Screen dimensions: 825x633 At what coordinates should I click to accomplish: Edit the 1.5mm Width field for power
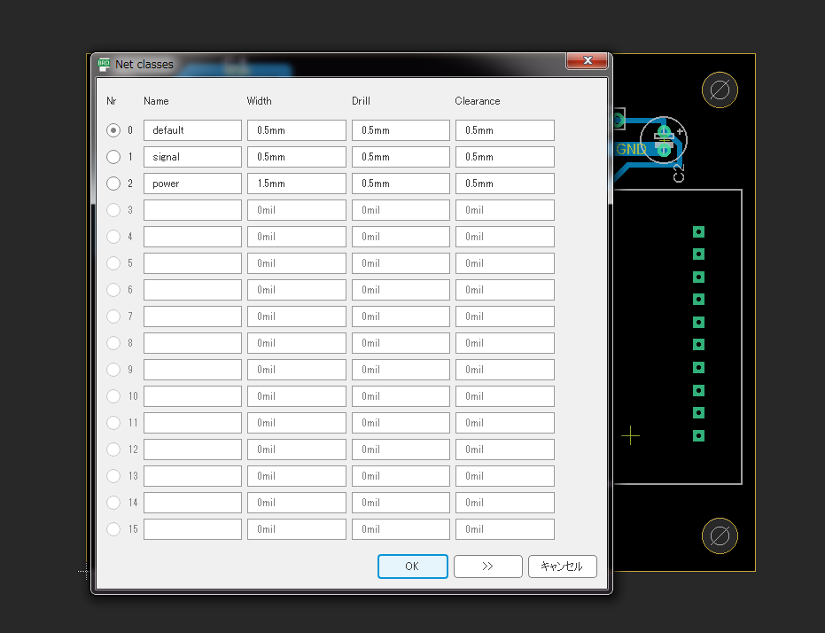point(297,184)
